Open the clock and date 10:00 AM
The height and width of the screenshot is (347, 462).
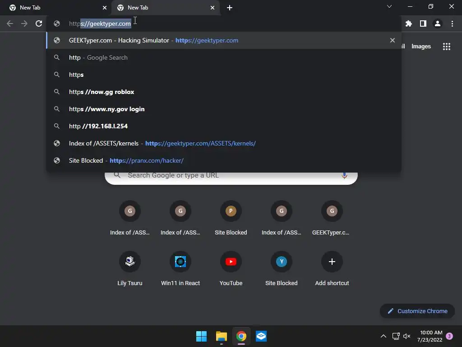pos(430,336)
